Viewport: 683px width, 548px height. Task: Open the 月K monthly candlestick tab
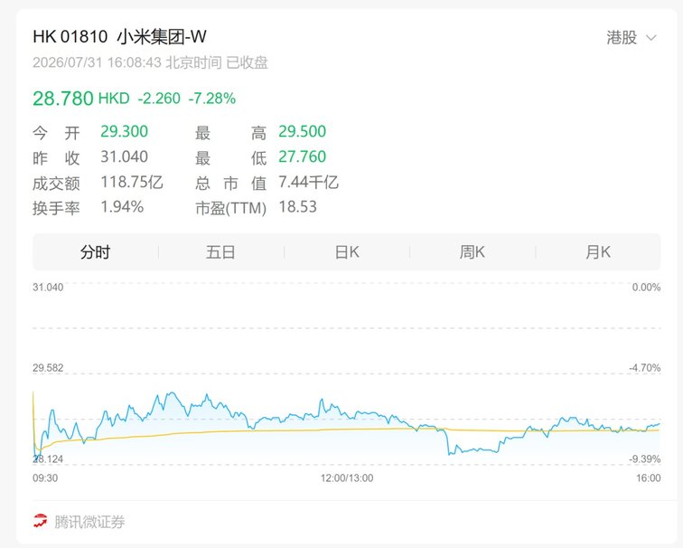(598, 252)
